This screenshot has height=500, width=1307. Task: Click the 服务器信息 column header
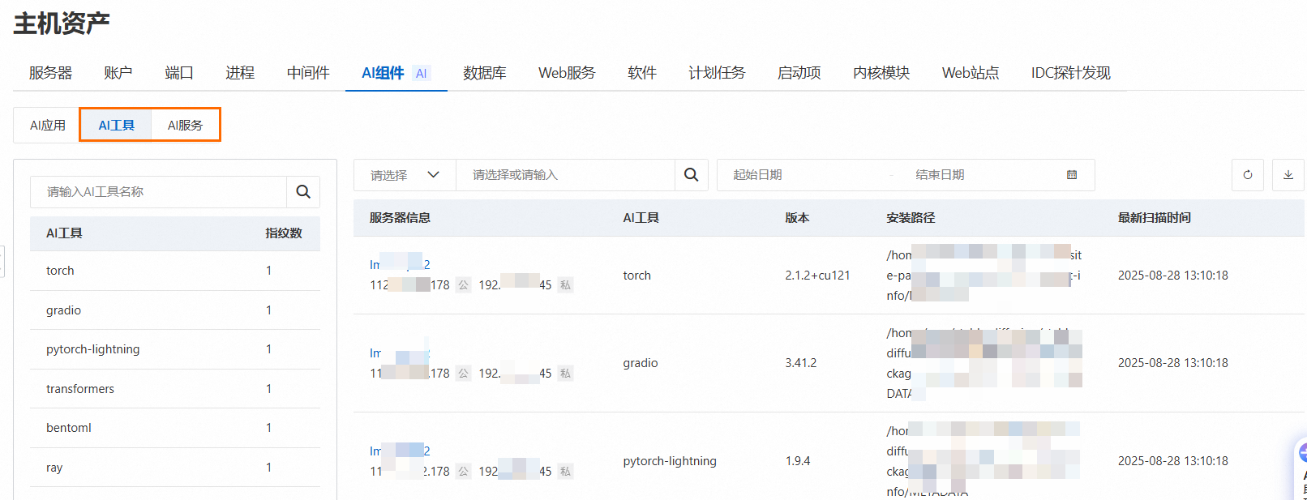400,218
